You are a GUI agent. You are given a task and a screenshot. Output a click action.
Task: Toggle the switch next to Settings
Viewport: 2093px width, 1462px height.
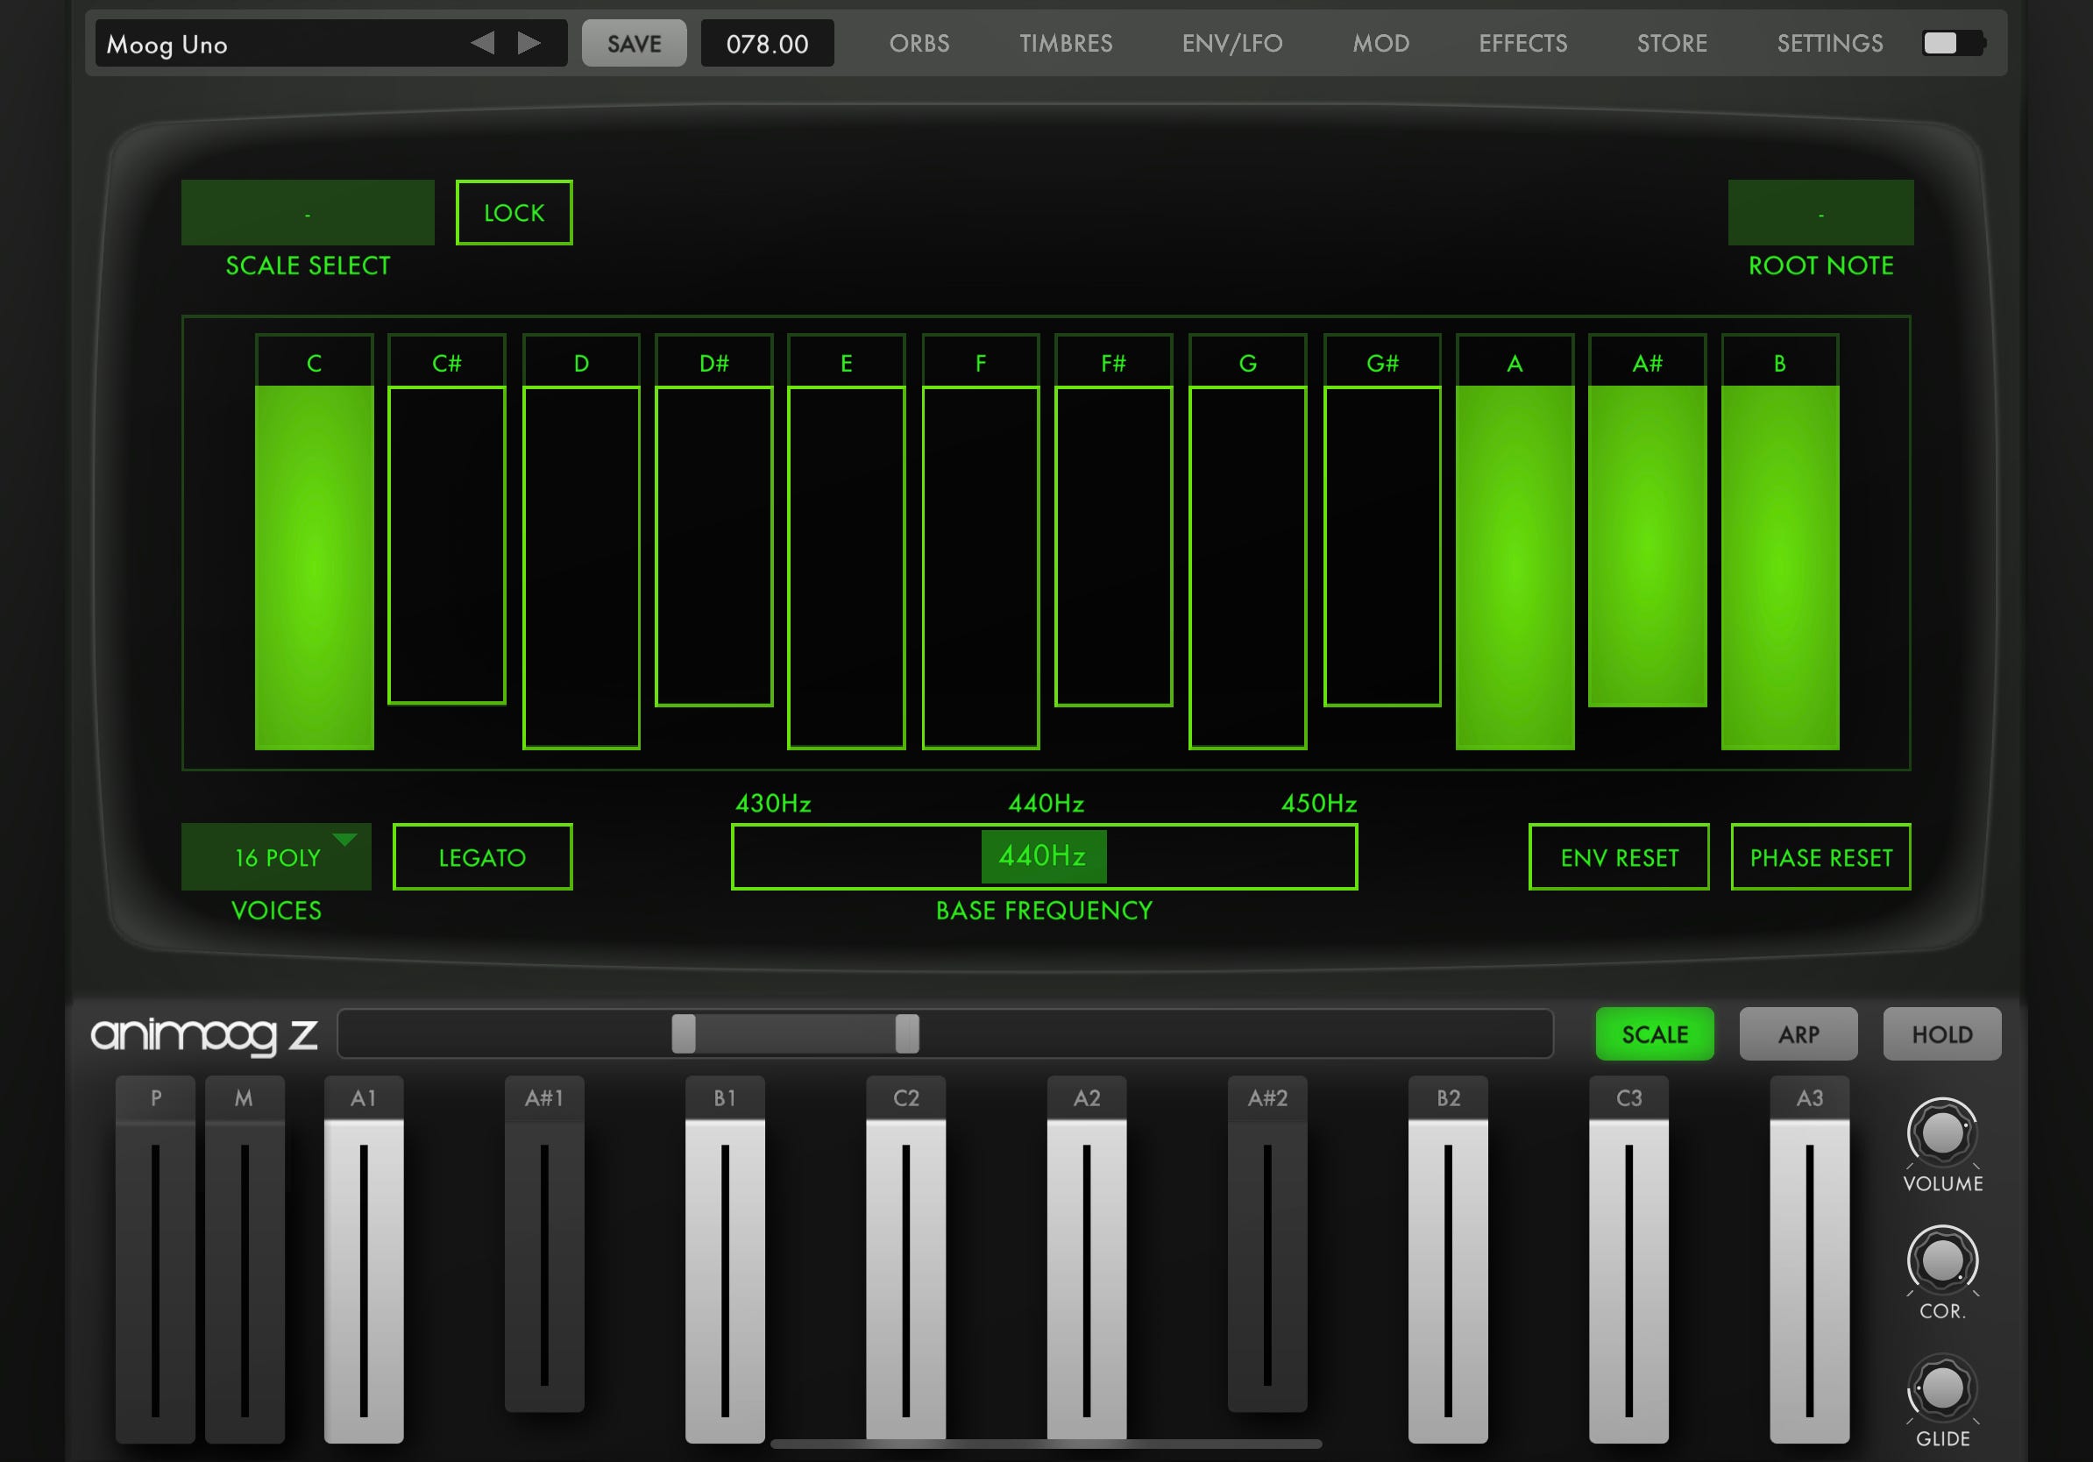click(1954, 43)
